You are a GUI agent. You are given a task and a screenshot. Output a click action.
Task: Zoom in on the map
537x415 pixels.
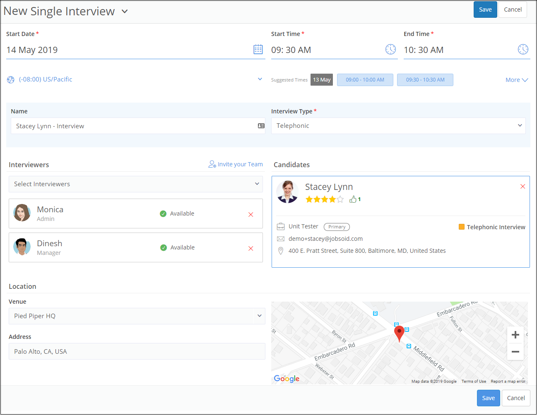515,335
